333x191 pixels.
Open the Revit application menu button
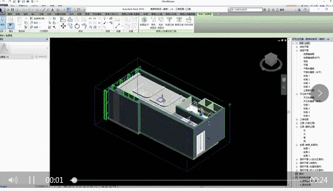(2, 11)
